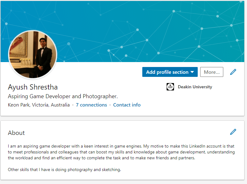Open the Ayush Shrestha profile photo
Image resolution: width=247 pixels, height=184 pixels.
pyautogui.click(x=33, y=54)
